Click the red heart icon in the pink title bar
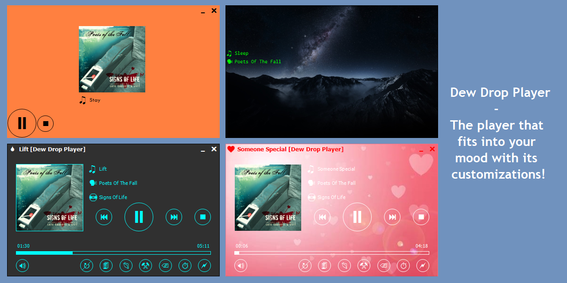This screenshot has width=567, height=283. click(231, 149)
